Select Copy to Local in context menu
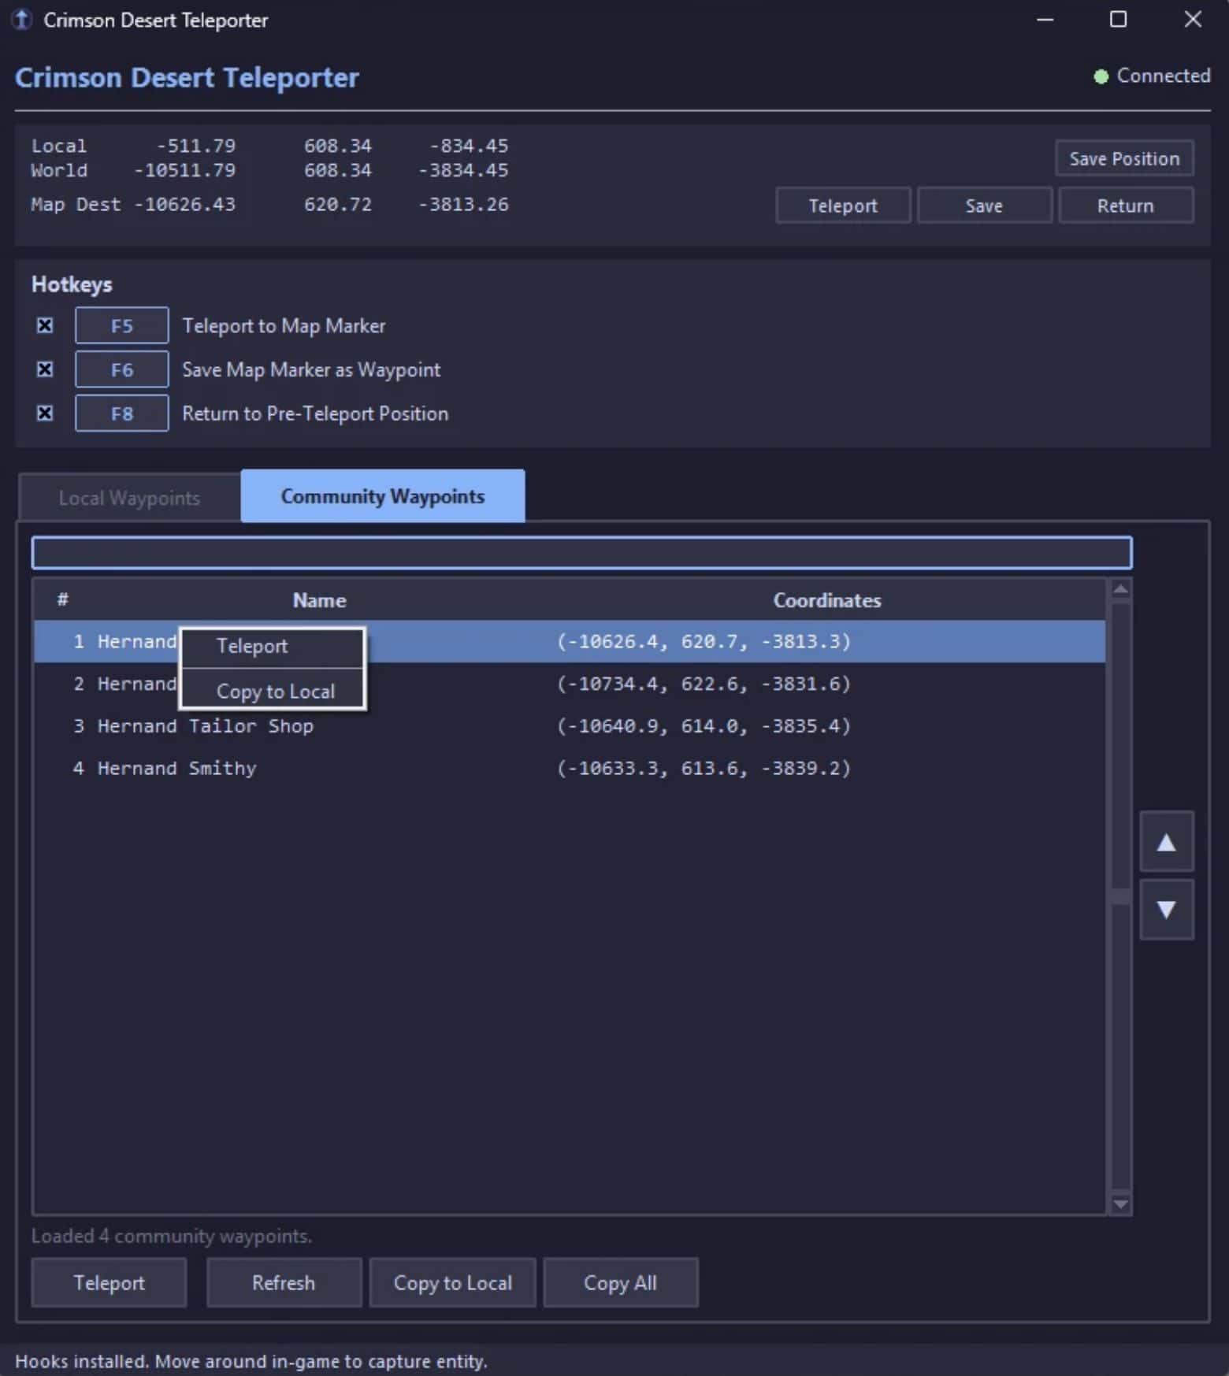Image resolution: width=1229 pixels, height=1376 pixels. click(275, 691)
